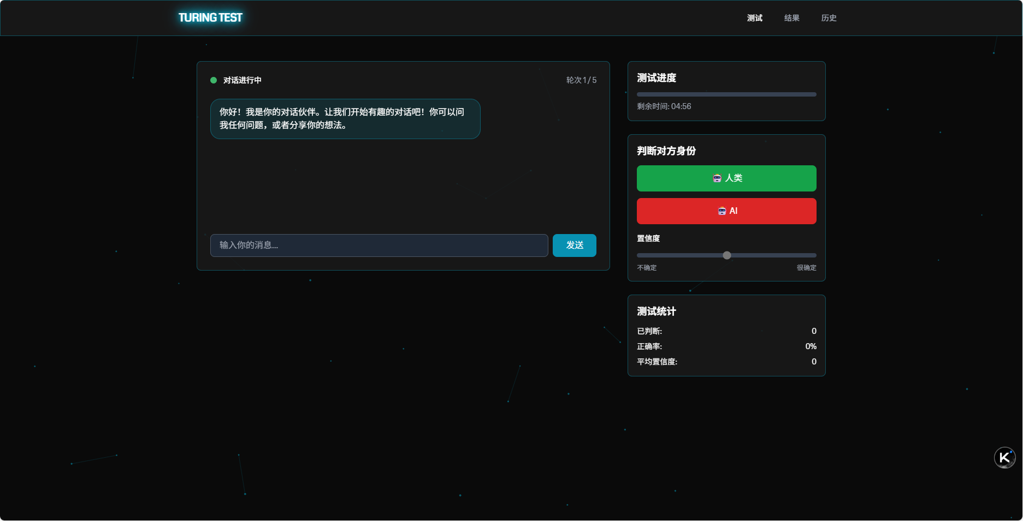Click the 置信度 slider handle
1023x521 pixels.
[x=726, y=255]
